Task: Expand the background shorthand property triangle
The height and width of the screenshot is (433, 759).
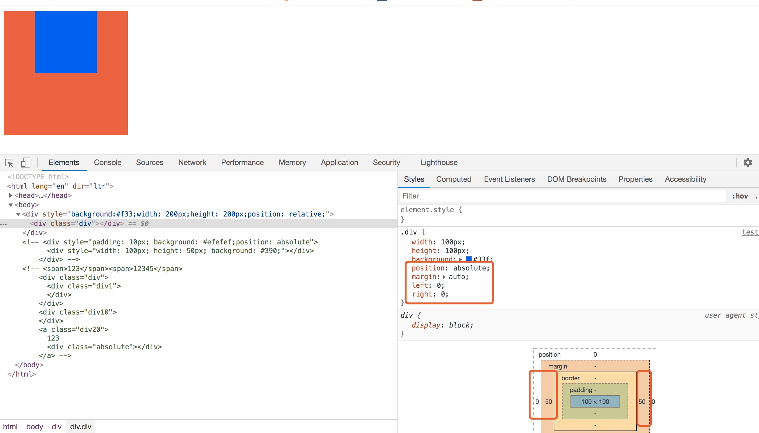Action: 460,259
